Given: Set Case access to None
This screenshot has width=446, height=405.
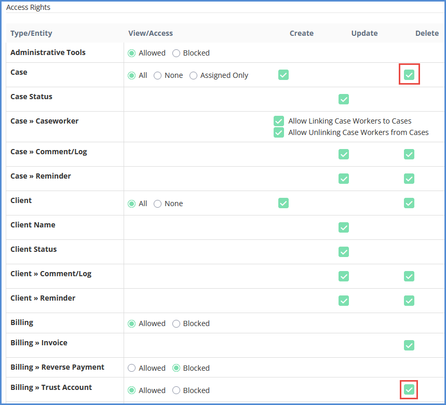Looking at the screenshot, I should (x=158, y=75).
